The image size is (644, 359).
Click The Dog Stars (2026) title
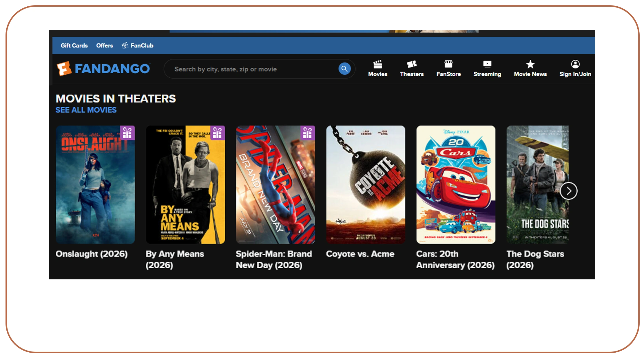click(535, 259)
